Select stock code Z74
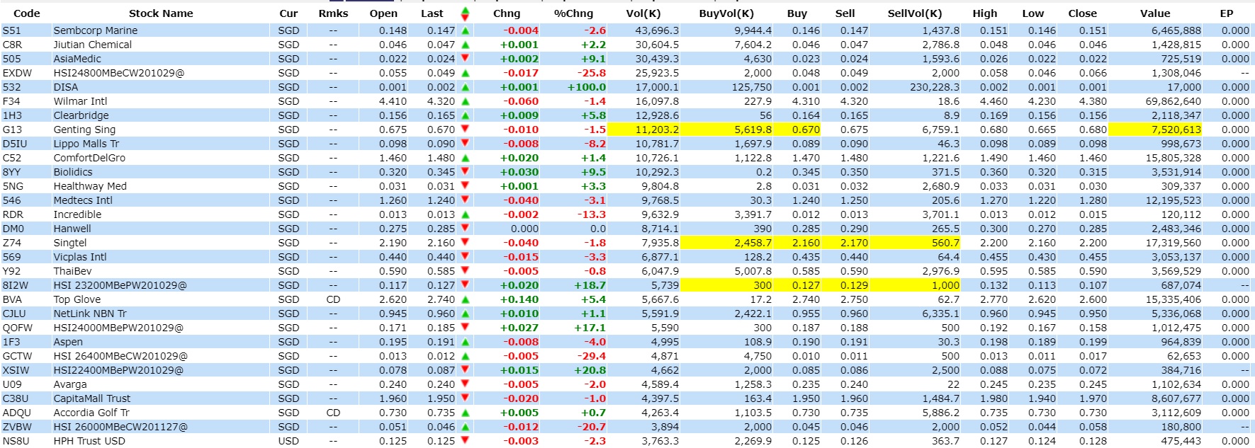Image resolution: width=1255 pixels, height=448 pixels. click(x=12, y=243)
